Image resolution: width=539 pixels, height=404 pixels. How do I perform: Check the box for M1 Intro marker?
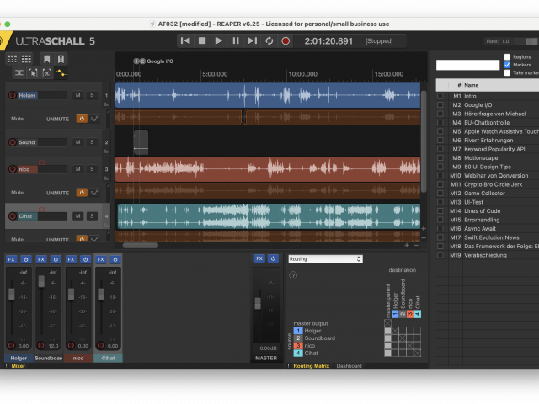(x=440, y=96)
